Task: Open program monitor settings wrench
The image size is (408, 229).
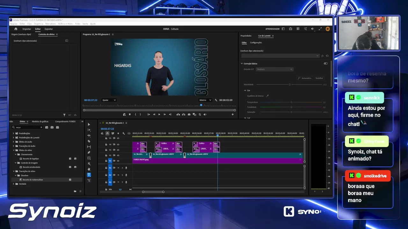Action: point(216,100)
